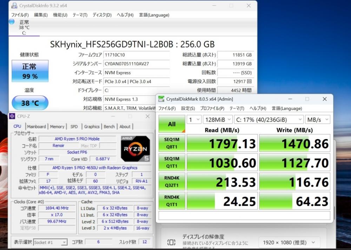The image size is (351, 250).
Task: Click the CPU-Z title bar app icon
Action: [12, 116]
